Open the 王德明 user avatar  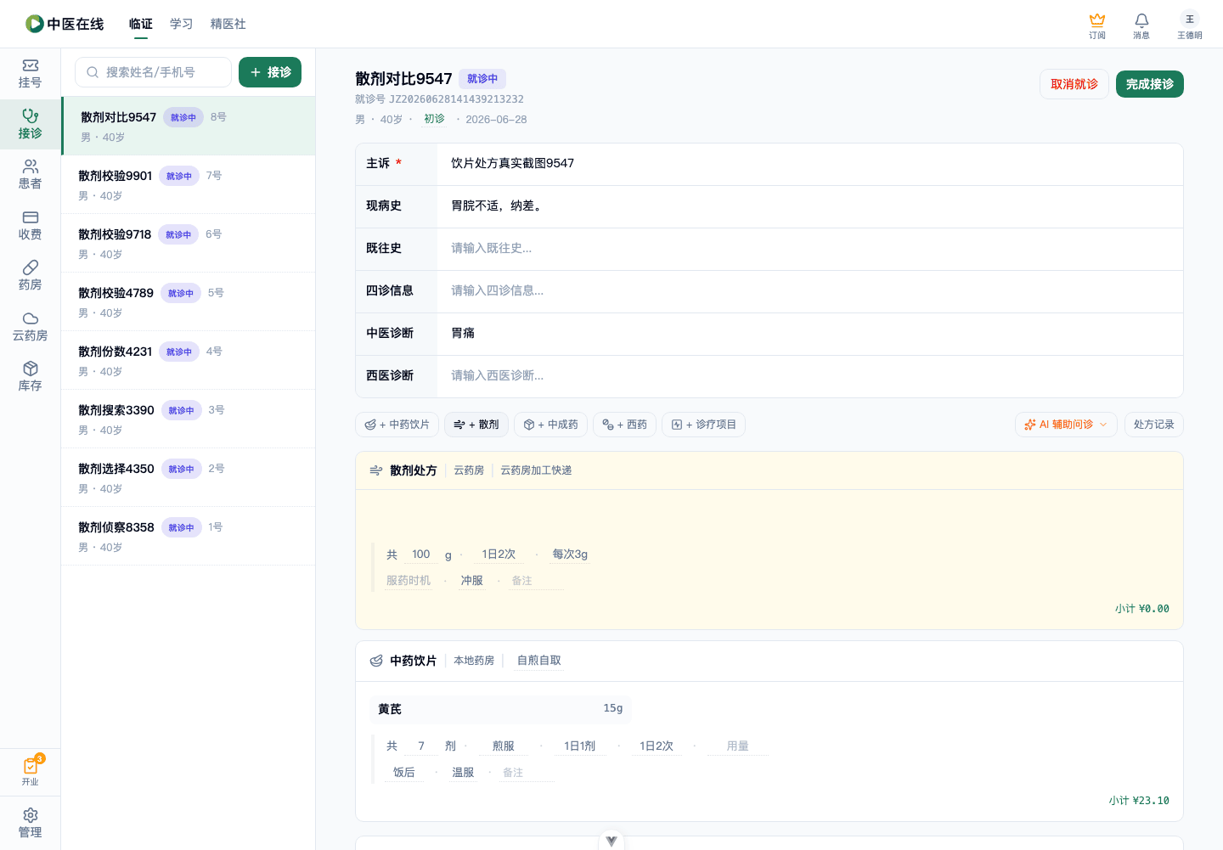[1190, 25]
